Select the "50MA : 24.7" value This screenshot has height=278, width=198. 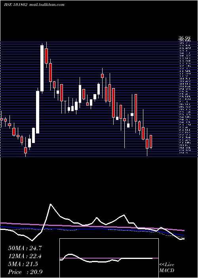point(25,248)
